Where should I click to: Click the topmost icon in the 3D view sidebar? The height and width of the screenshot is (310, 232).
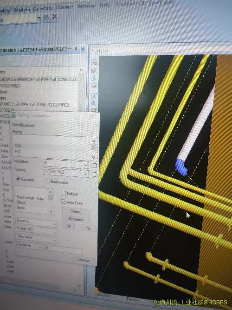94,62
